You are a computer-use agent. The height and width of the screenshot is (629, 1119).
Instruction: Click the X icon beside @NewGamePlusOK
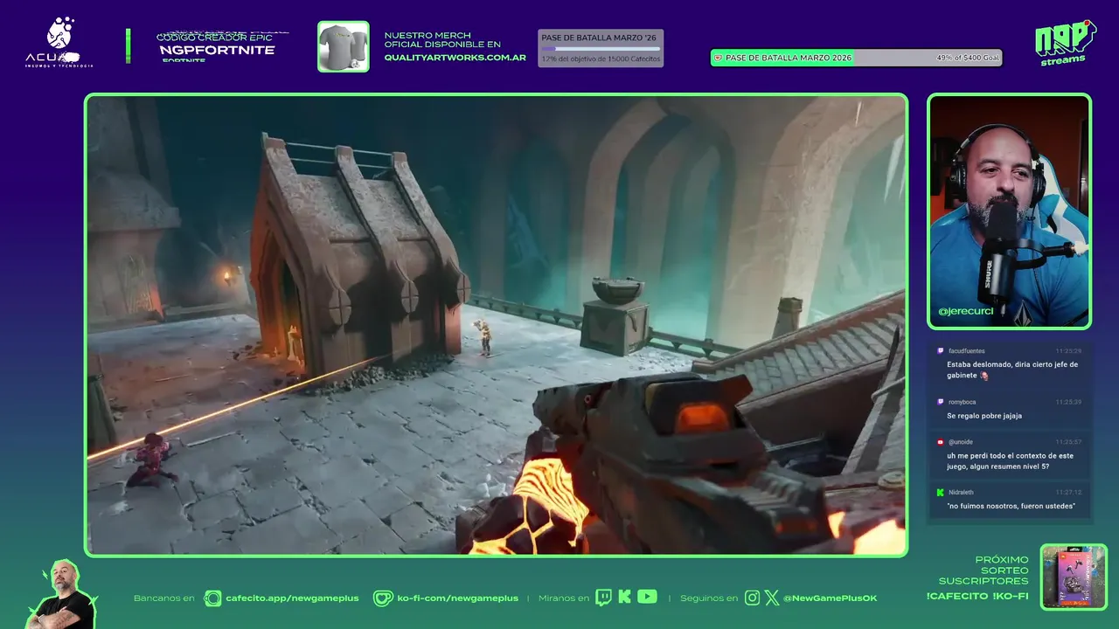[x=772, y=598]
